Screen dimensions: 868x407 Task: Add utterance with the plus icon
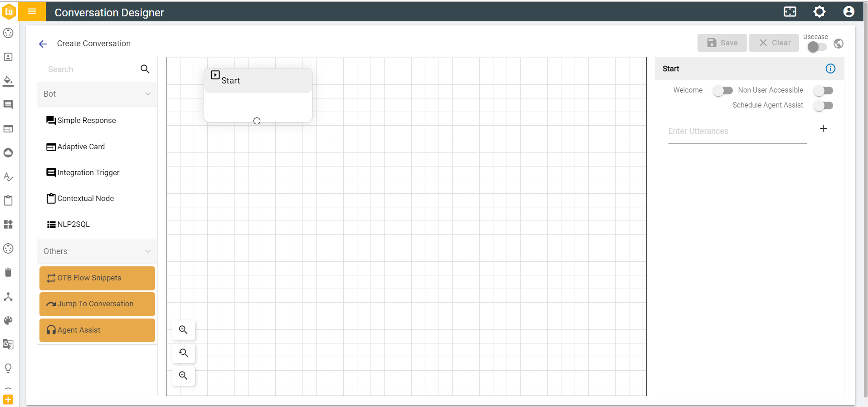[x=824, y=128]
